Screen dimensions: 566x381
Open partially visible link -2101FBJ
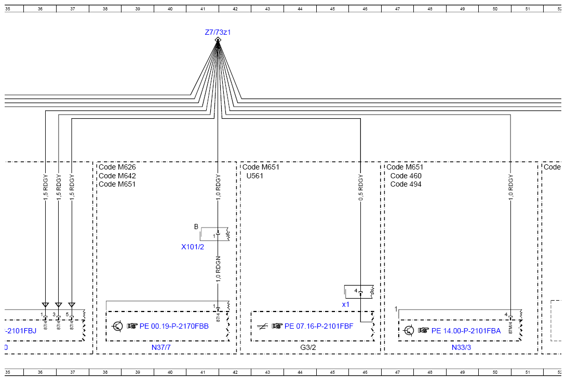[21, 331]
